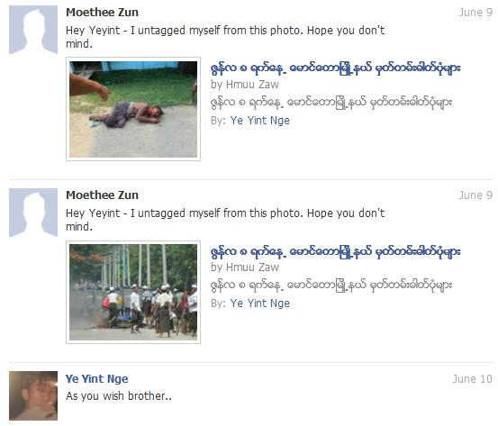Viewport: 498px width, 426px height.
Task: Click Moethee Zun's avatar in second message
Action: pyautogui.click(x=33, y=213)
